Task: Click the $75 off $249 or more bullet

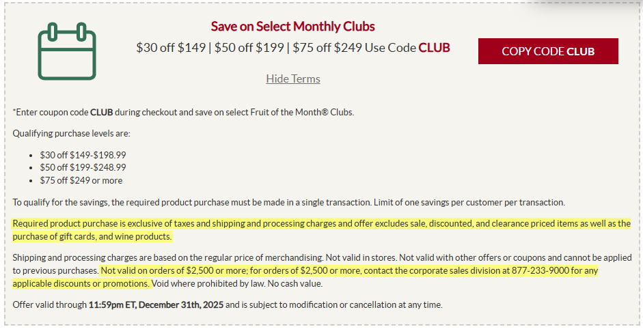Action: pyautogui.click(x=81, y=180)
